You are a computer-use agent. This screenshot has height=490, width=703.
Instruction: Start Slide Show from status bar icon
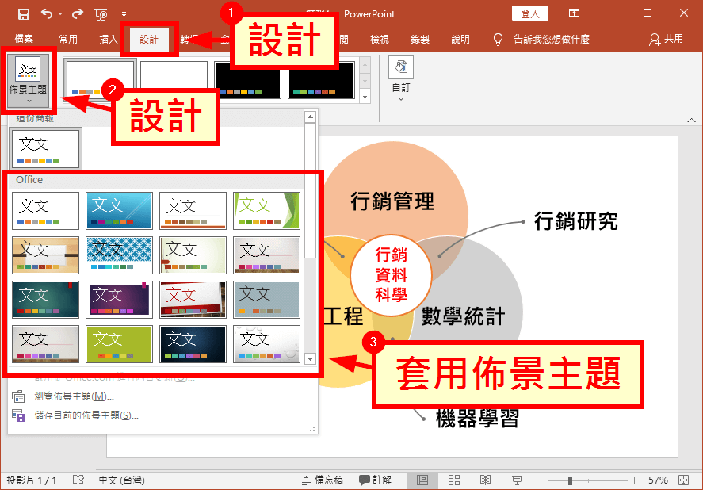[517, 480]
